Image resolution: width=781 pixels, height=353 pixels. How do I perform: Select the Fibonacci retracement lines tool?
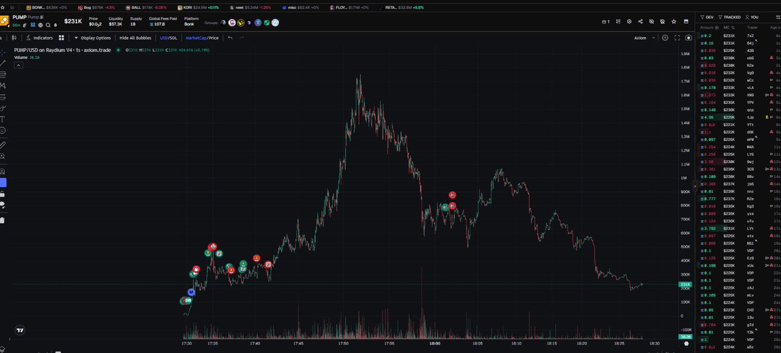pos(3,75)
